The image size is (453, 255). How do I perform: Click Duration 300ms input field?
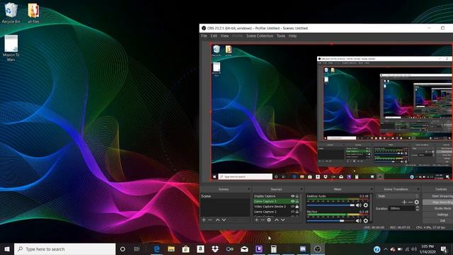[401, 208]
